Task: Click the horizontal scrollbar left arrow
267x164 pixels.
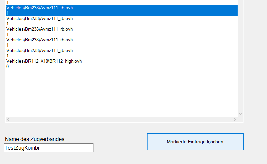Action: [x=8, y=119]
